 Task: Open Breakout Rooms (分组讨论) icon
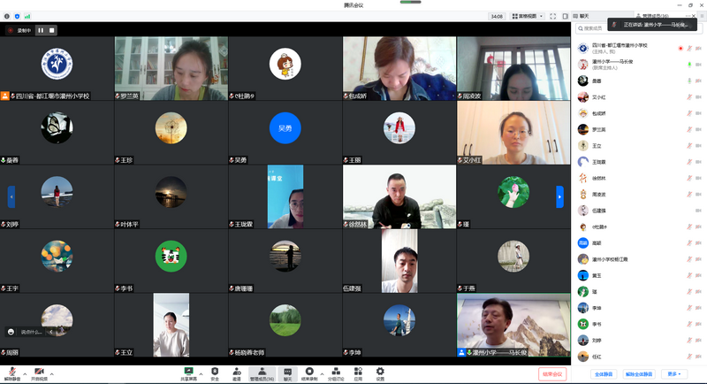point(336,372)
